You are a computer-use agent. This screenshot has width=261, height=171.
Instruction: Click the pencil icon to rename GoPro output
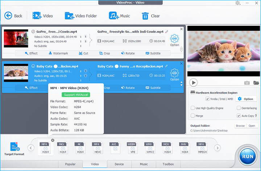pyautogui.click(x=166, y=32)
